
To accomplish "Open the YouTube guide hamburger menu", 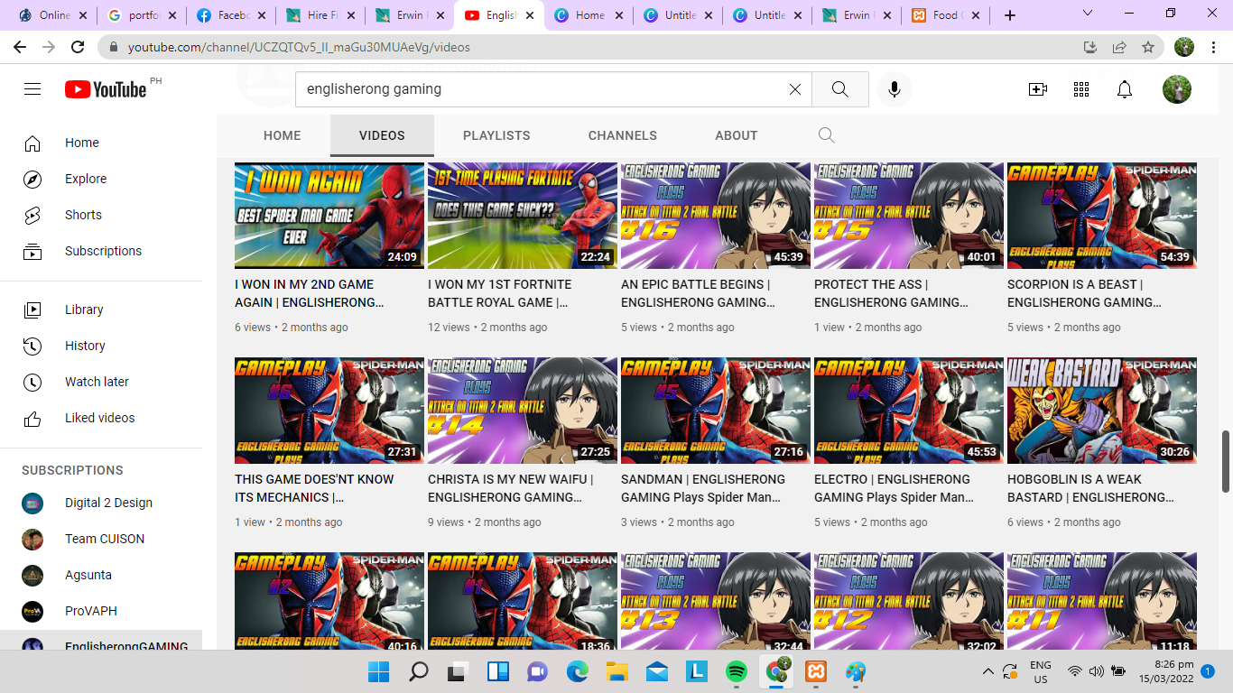I will coord(32,89).
